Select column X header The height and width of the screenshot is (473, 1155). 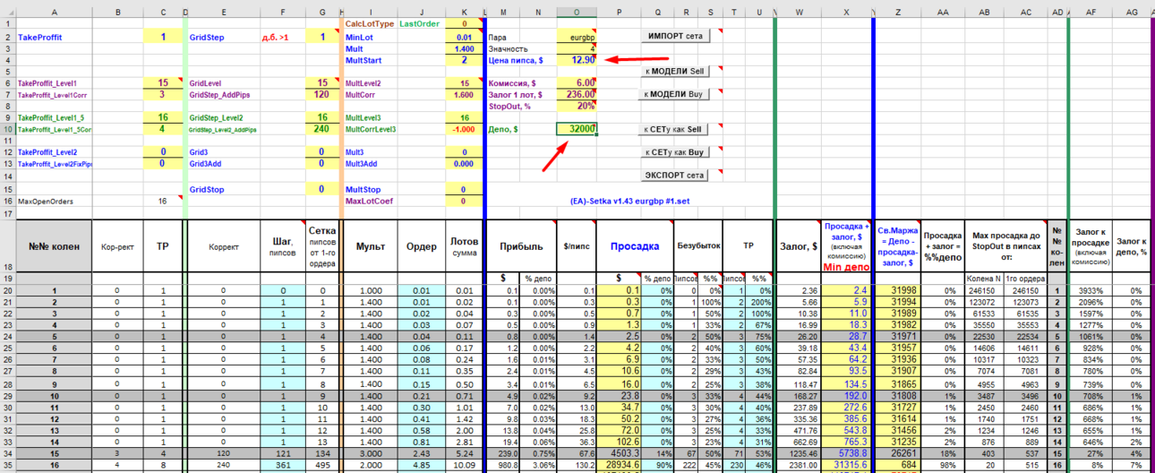846,12
